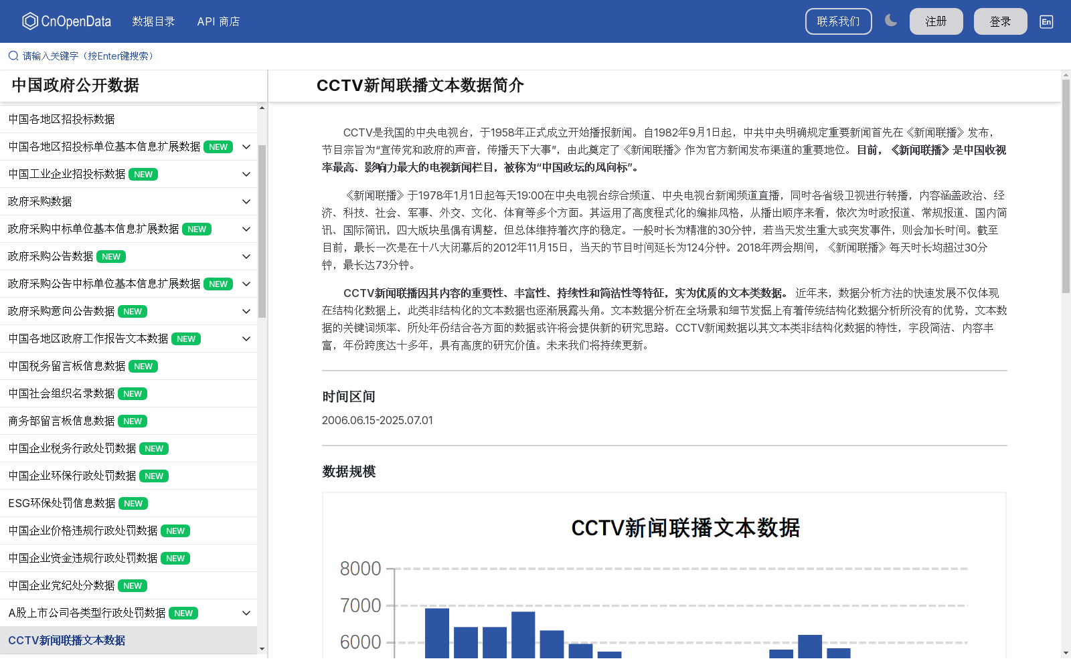1071x669 pixels.
Task: Click the chart title CCTV新闻联播文本数据
Action: point(685,528)
